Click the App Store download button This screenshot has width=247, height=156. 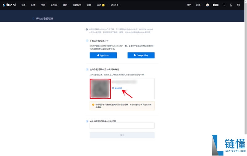103,55
